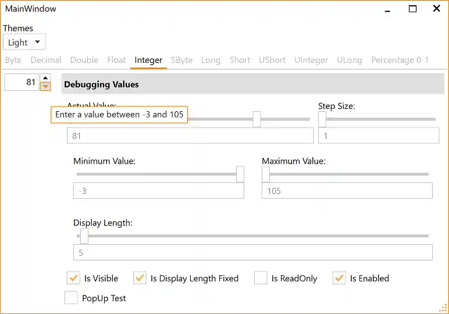Check the PopUp Test checkbox

coord(71,298)
